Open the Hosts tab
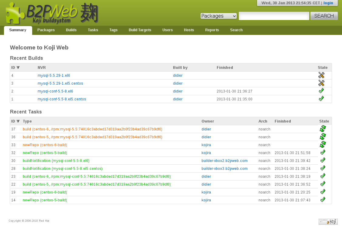 point(189,30)
